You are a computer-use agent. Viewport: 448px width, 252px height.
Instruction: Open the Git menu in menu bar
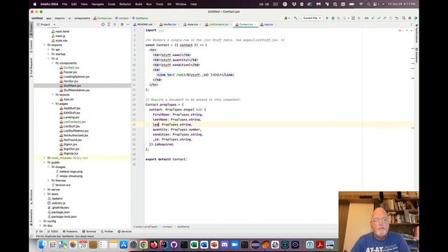169,4
